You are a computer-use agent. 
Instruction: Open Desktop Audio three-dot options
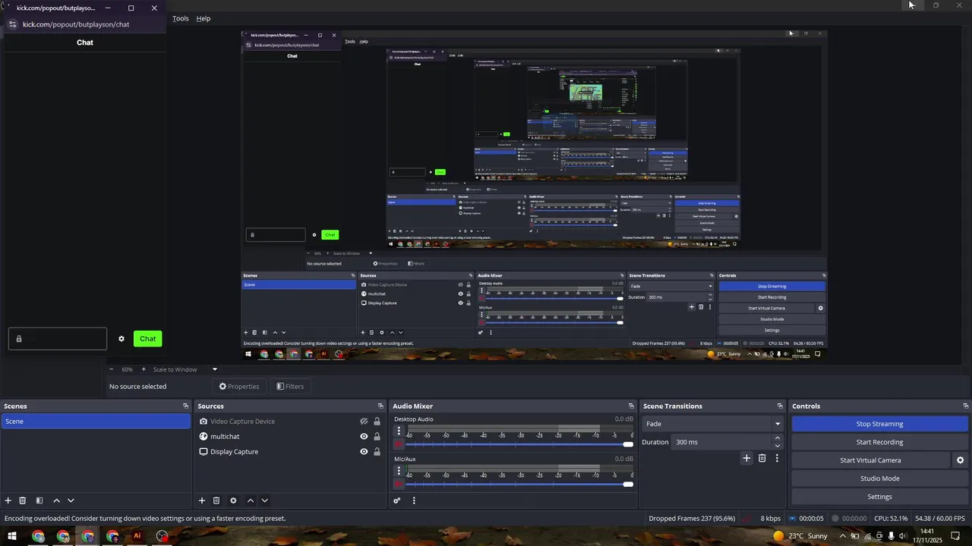399,431
